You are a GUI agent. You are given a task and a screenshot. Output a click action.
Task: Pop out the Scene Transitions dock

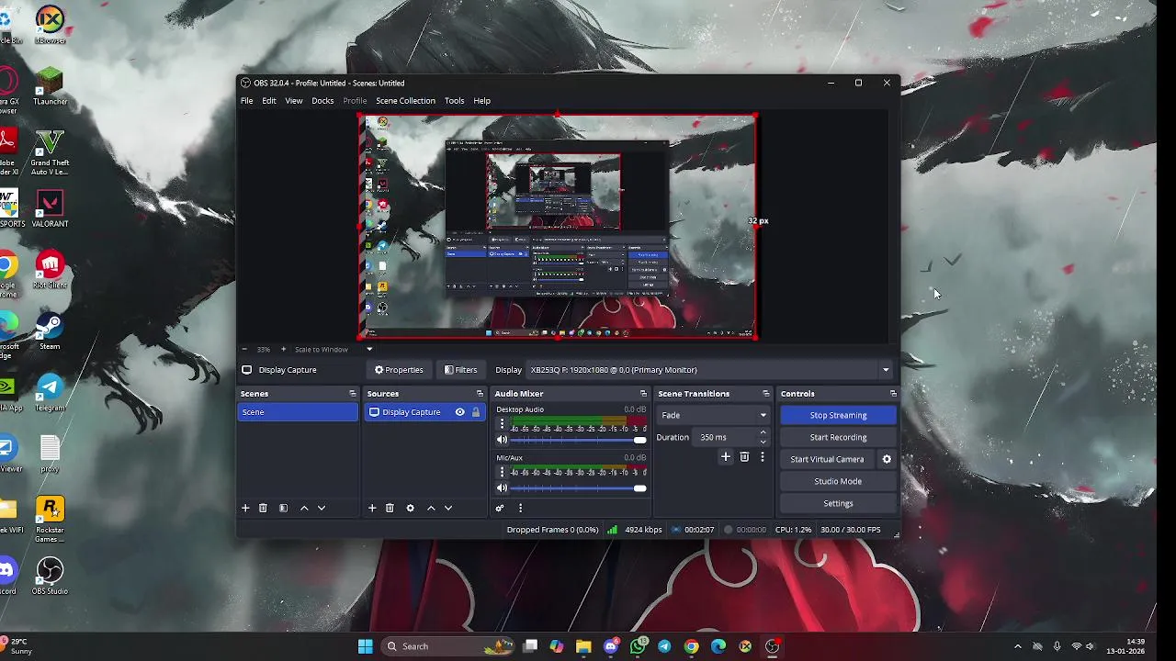pyautogui.click(x=765, y=394)
